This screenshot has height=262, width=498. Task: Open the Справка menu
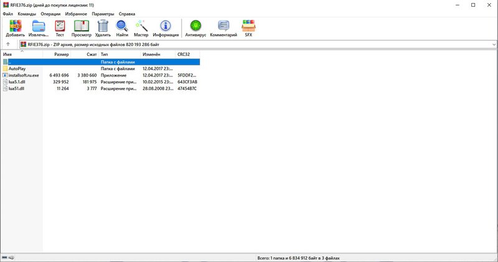[127, 14]
